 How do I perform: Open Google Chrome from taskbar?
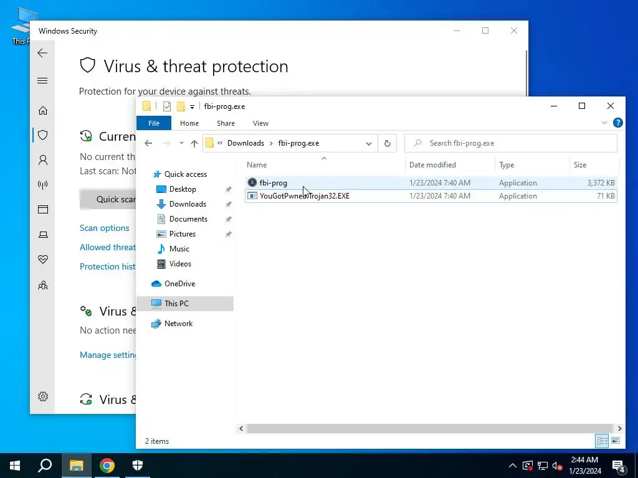tap(107, 466)
